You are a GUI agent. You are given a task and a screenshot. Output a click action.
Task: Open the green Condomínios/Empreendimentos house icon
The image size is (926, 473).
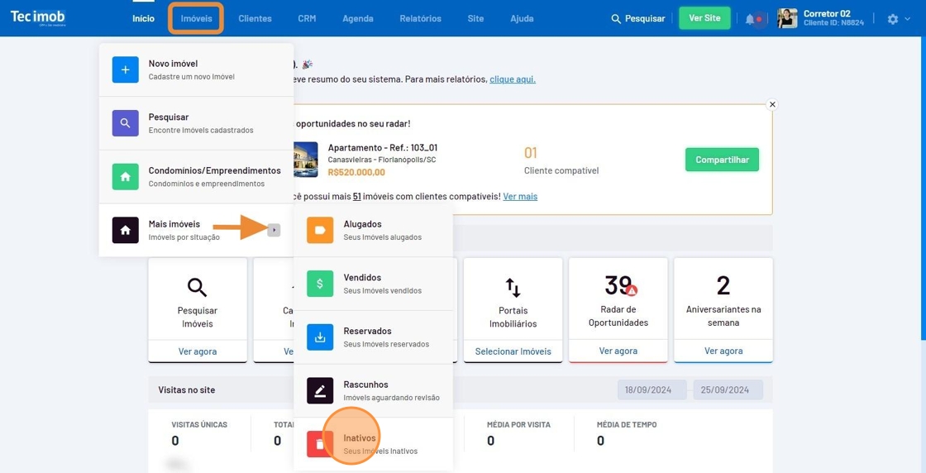tap(126, 176)
